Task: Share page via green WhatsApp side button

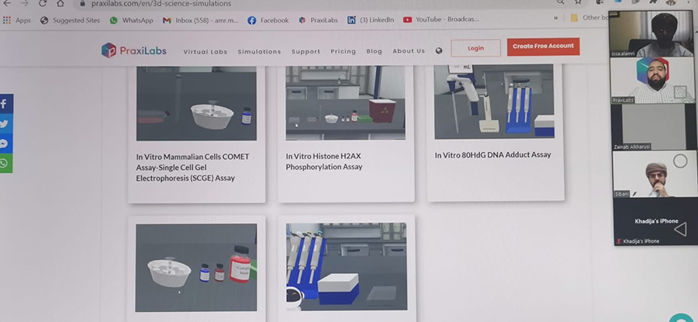Action: tap(5, 164)
